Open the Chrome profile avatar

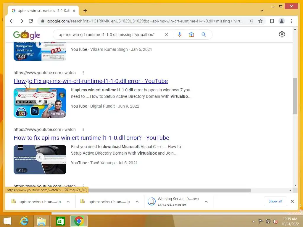282,21
